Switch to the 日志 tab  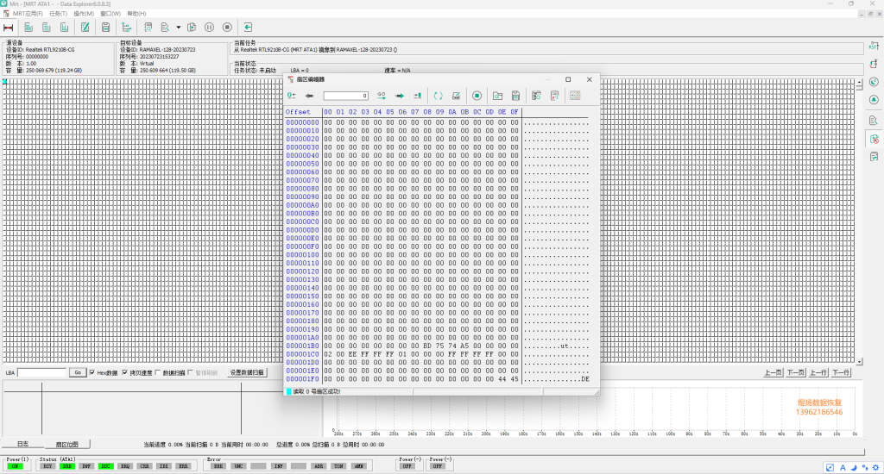point(22,444)
